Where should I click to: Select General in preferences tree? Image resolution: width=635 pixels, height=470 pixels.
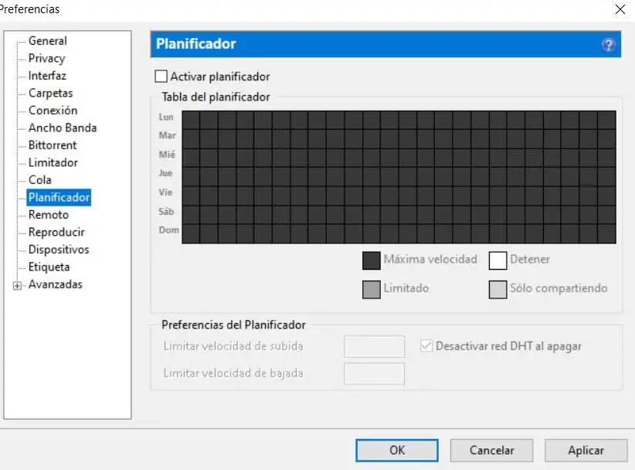(x=47, y=41)
